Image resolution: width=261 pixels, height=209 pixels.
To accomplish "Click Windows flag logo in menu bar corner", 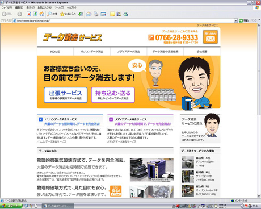I will [x=257, y=7].
